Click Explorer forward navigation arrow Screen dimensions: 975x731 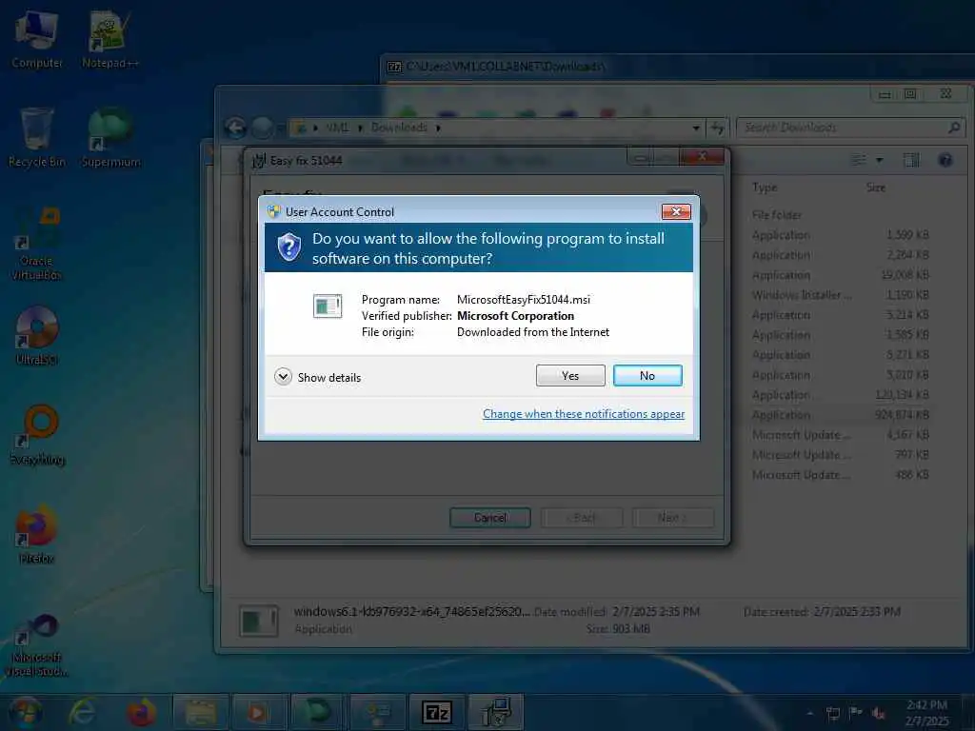(x=263, y=128)
